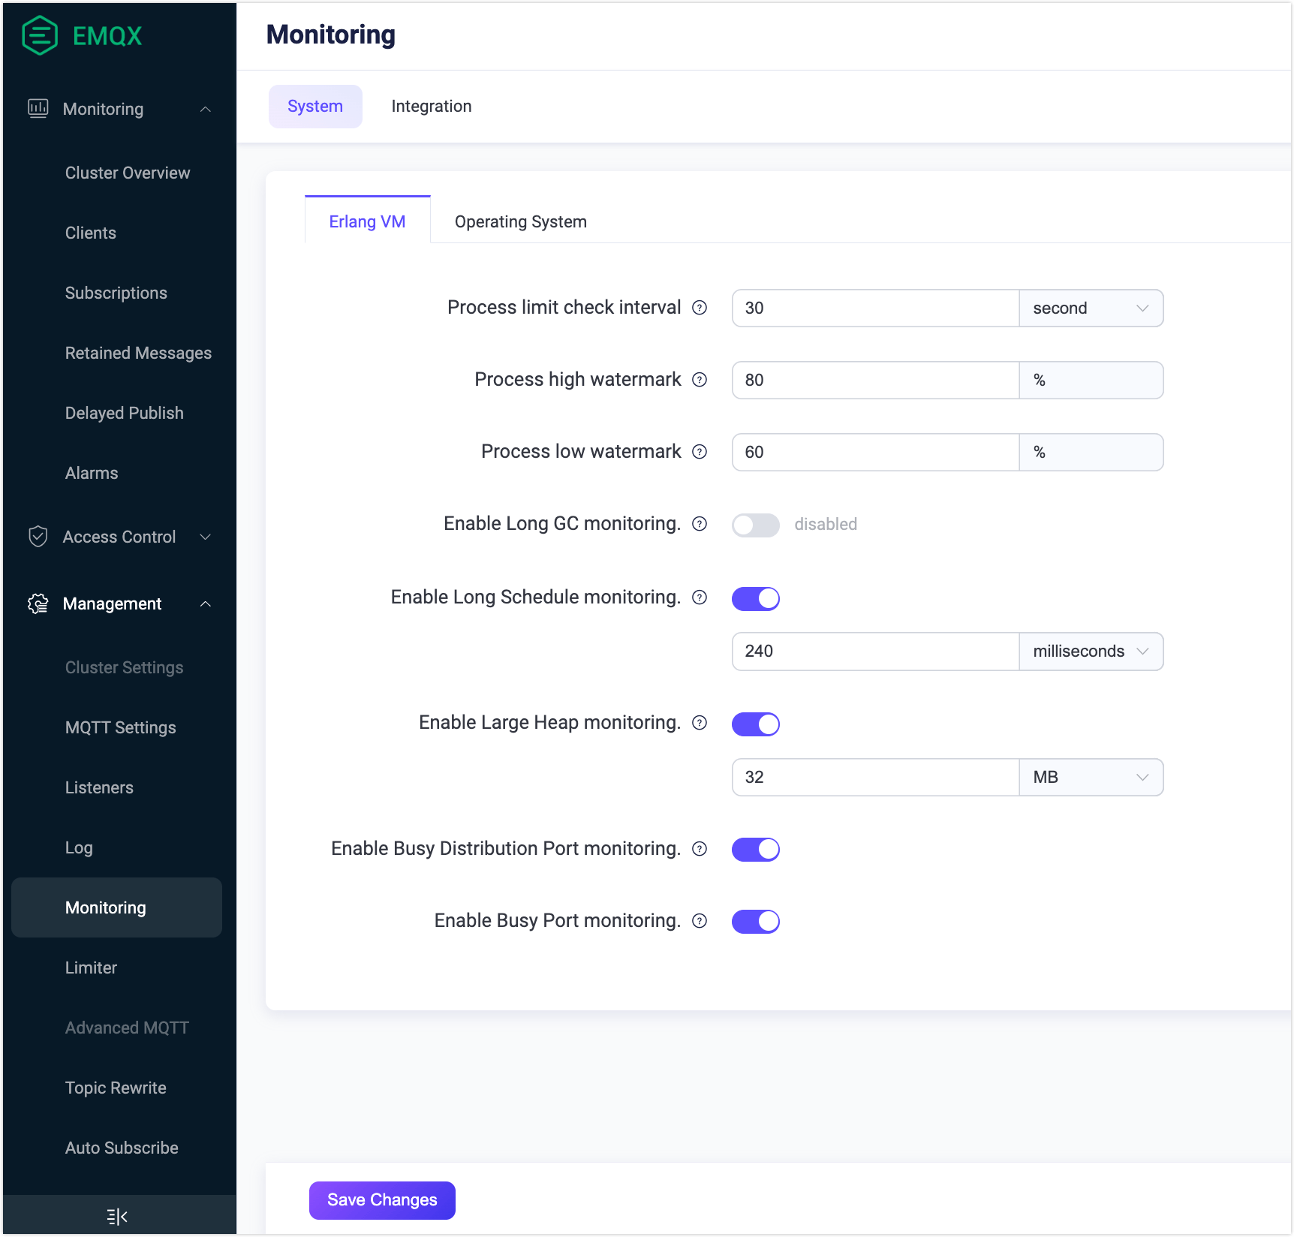This screenshot has height=1237, width=1294.
Task: Click the EMQX logo icon
Action: click(40, 35)
